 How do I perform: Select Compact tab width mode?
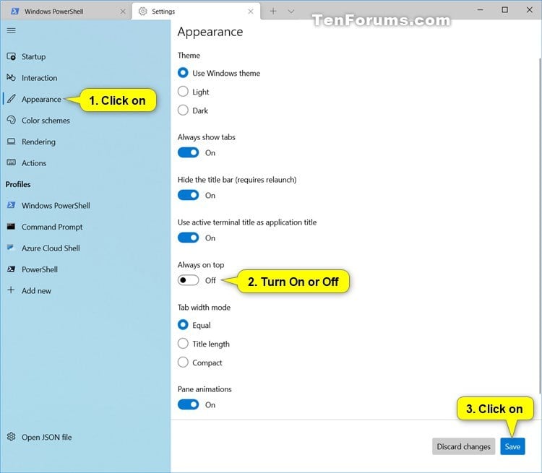coord(183,362)
